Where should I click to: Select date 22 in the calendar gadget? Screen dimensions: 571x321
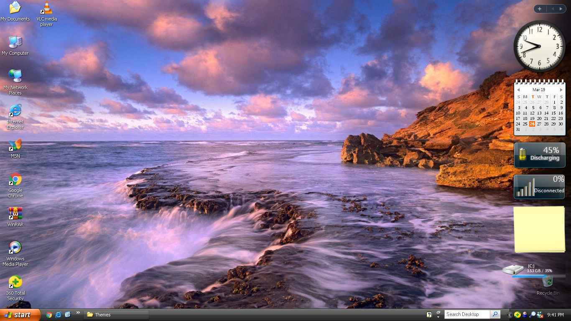(553, 118)
